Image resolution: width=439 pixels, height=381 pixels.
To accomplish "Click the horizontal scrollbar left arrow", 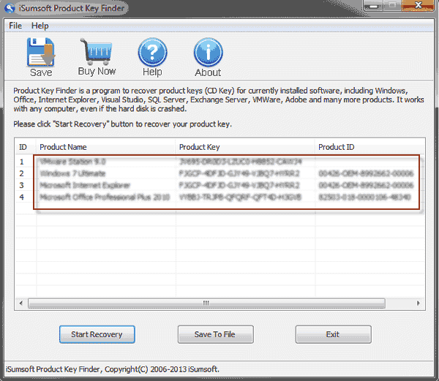I will (21, 303).
